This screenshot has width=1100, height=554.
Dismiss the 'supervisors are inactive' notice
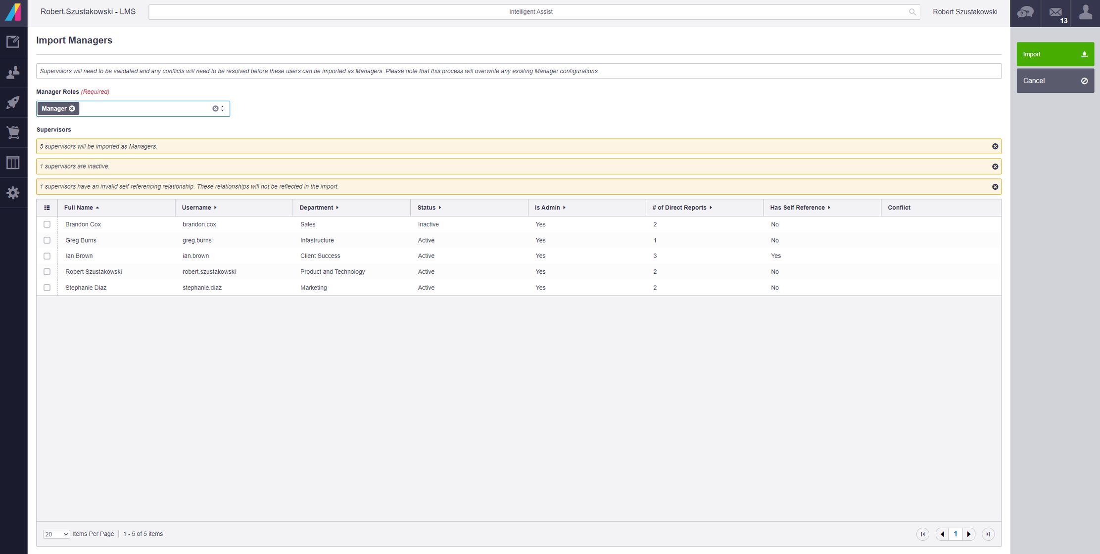tap(995, 167)
